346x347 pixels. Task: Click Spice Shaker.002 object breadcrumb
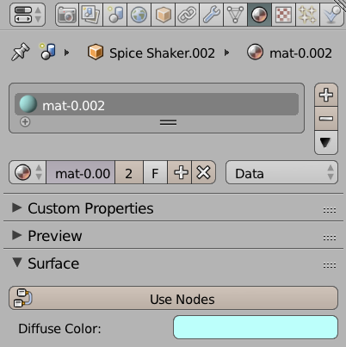[x=151, y=53]
